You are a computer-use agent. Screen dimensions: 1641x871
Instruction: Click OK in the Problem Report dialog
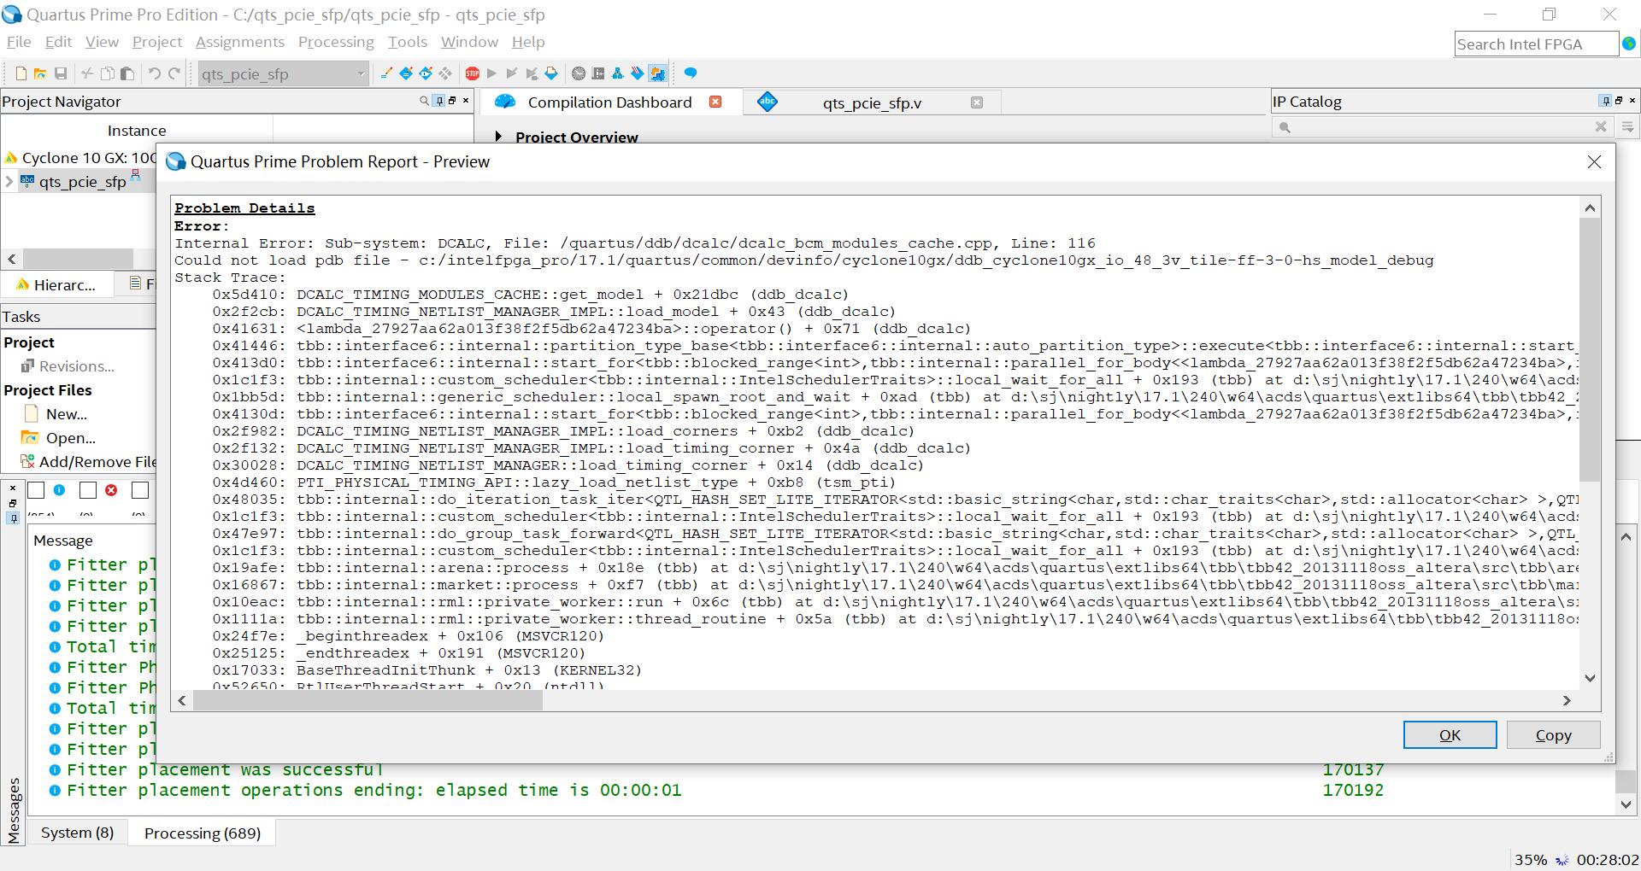[1450, 735]
